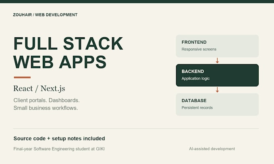Click the React / Next.js subtitle
274x164 pixels.
(x=39, y=89)
